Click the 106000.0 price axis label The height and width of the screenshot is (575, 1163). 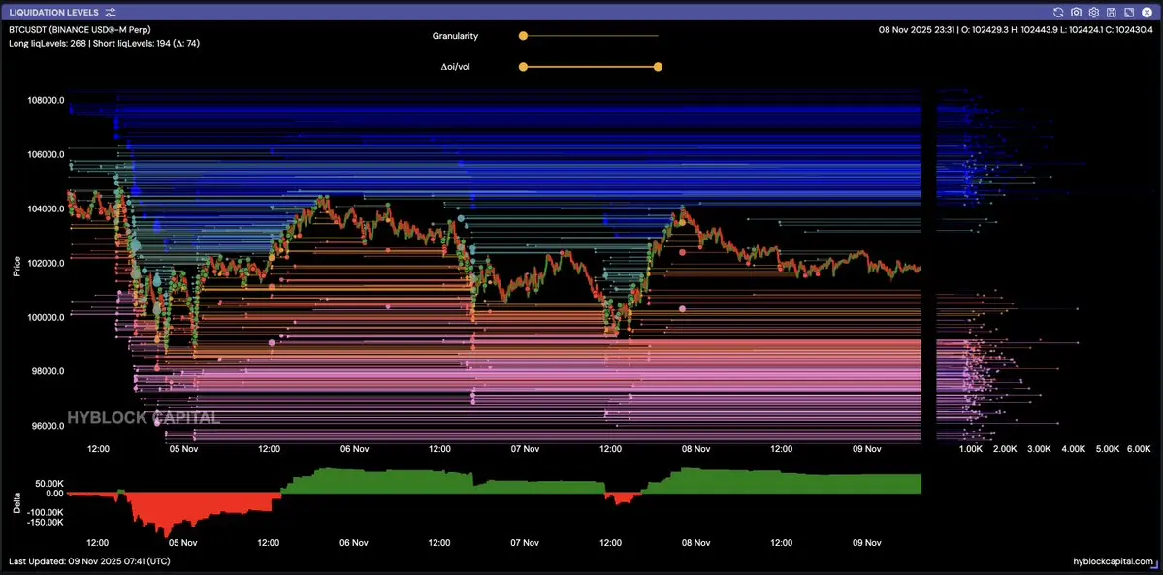click(x=47, y=154)
